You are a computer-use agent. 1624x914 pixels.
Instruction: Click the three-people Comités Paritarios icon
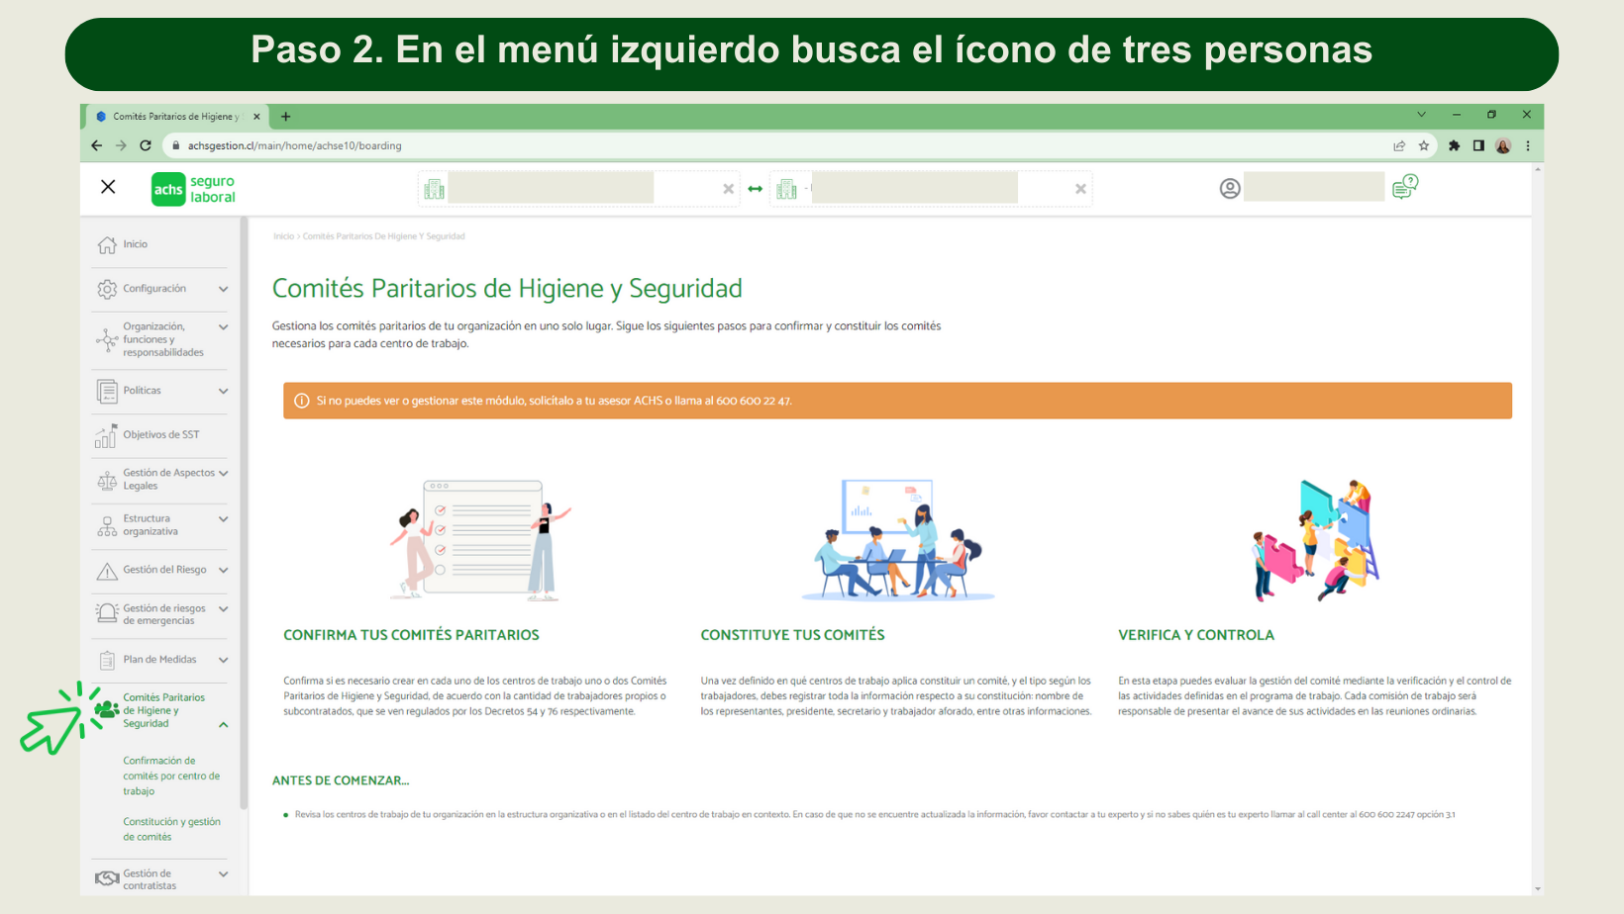(107, 709)
